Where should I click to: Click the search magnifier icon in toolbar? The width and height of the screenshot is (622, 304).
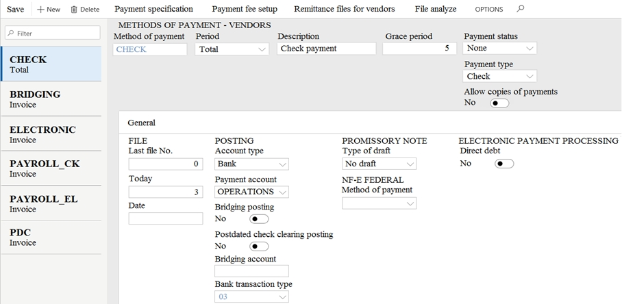click(x=521, y=9)
